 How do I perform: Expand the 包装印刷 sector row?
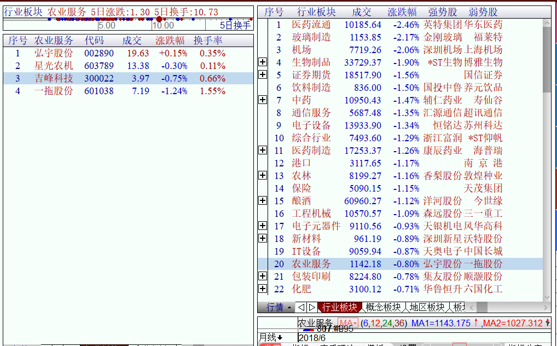point(263,276)
